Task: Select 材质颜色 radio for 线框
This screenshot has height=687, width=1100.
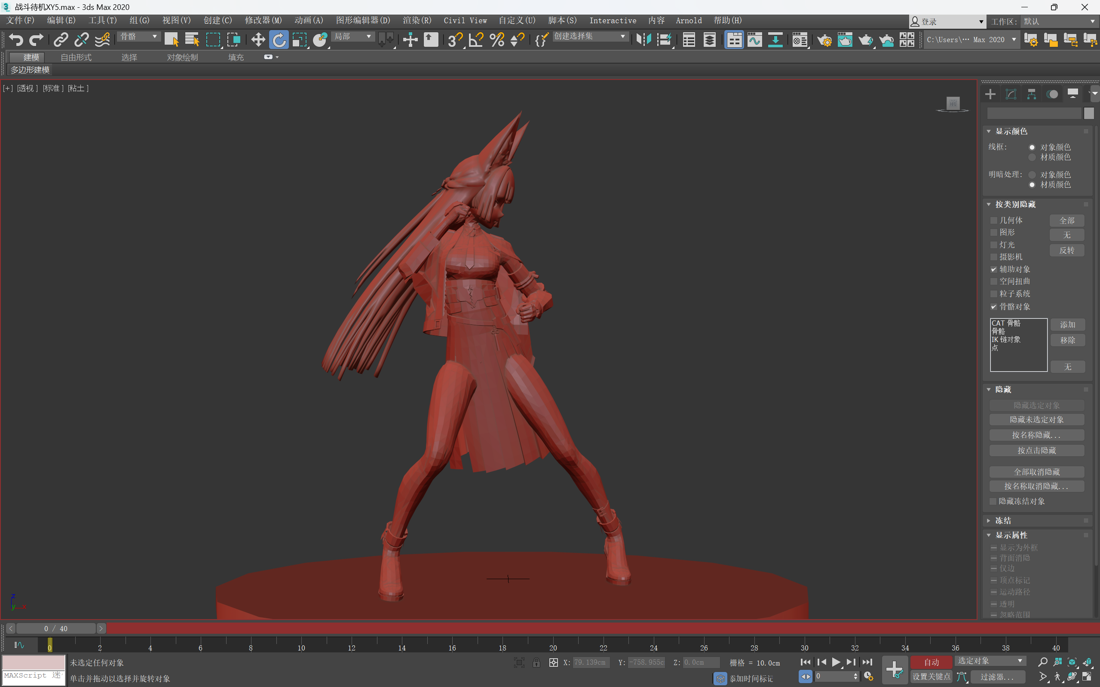Action: 1032,157
